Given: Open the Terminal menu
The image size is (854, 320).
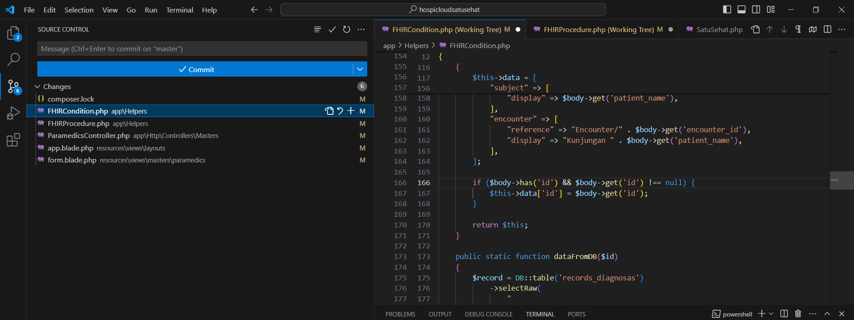Looking at the screenshot, I should tap(179, 10).
